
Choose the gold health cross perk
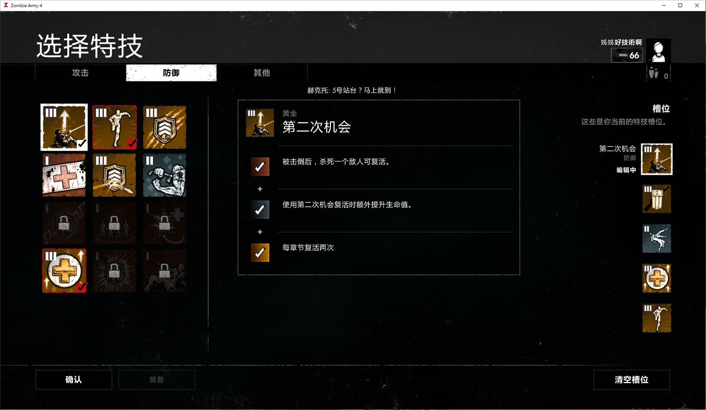(64, 271)
